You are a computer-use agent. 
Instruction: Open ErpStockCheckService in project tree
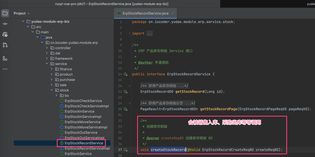pos(83,101)
